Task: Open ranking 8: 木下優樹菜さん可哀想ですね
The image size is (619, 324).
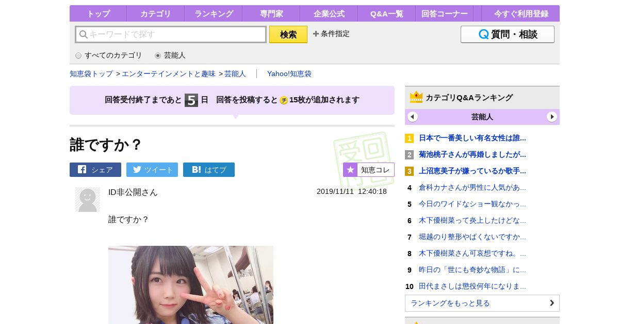Action: [473, 253]
